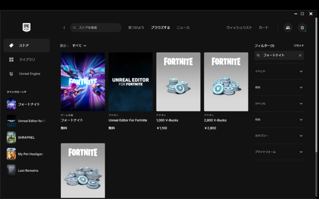Open the Unreal Editor for Fortnite cover thumbnail
Image resolution: width=319 pixels, height=199 pixels.
[131, 82]
